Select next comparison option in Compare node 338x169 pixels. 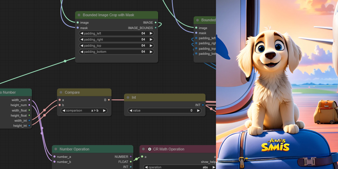(x=104, y=111)
